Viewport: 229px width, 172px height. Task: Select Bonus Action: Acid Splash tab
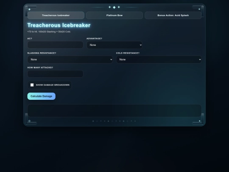click(x=173, y=15)
